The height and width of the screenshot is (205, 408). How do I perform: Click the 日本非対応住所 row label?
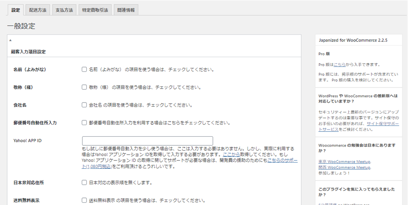pos(29,183)
